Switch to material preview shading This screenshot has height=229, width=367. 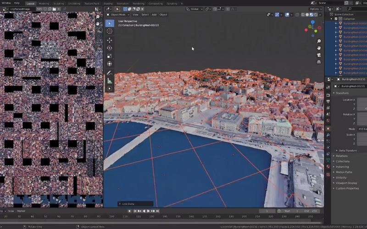311,15
